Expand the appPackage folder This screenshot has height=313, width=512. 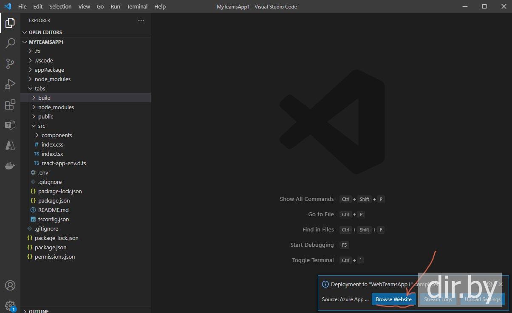[x=49, y=70]
